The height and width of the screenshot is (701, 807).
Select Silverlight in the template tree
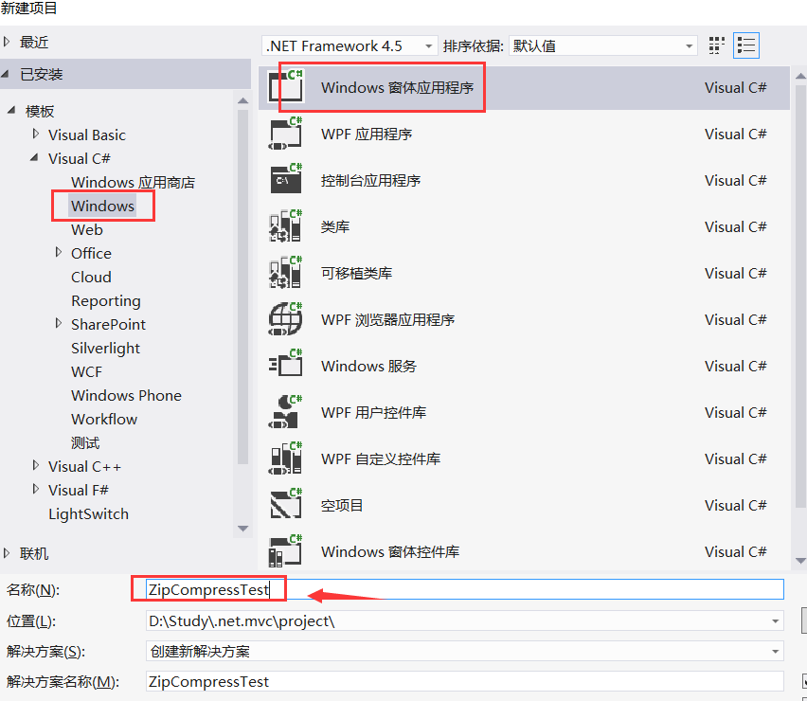(x=105, y=349)
